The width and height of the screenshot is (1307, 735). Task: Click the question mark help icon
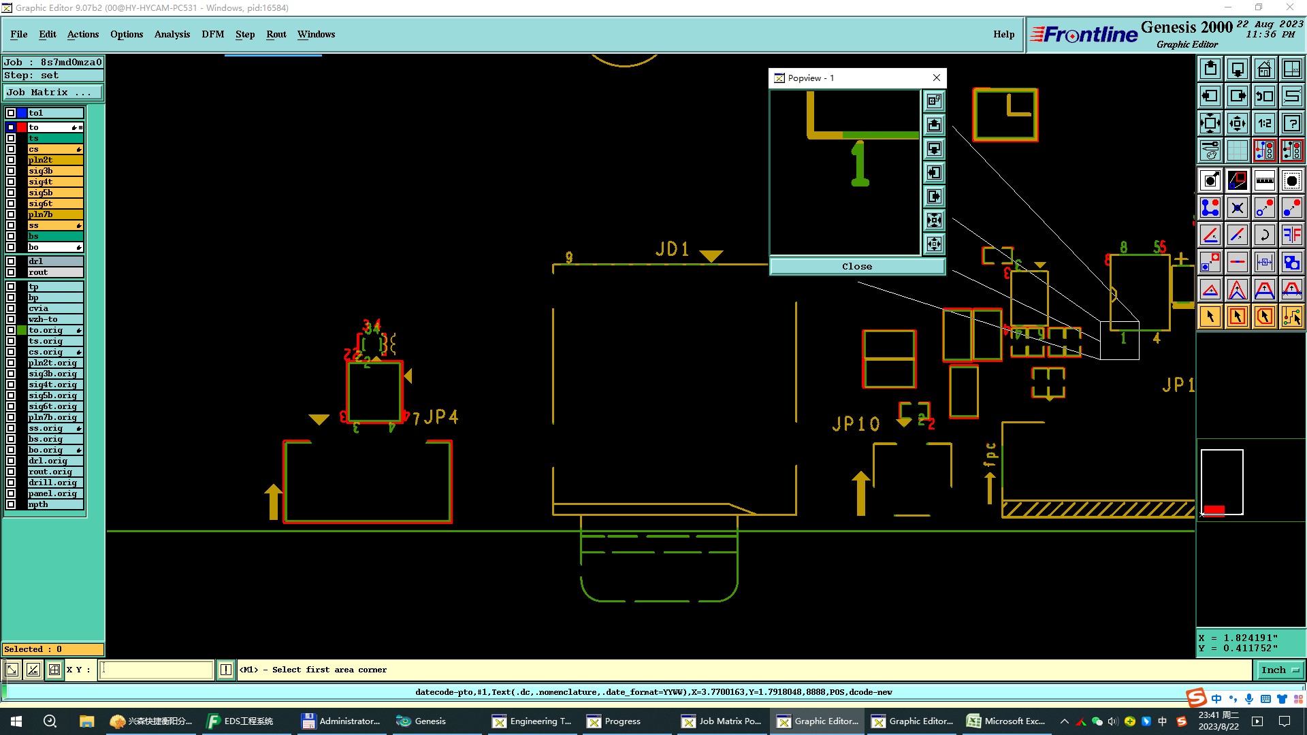(1291, 123)
